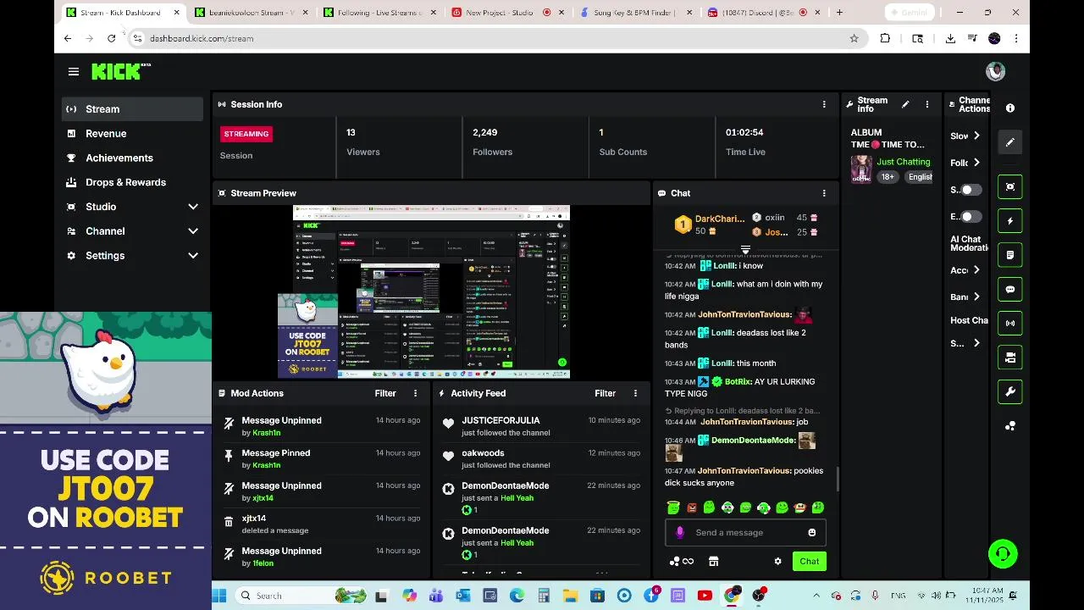1084x610 pixels.
Task: Switch to the beaniekowloon Stream browser tab
Action: pos(251,13)
